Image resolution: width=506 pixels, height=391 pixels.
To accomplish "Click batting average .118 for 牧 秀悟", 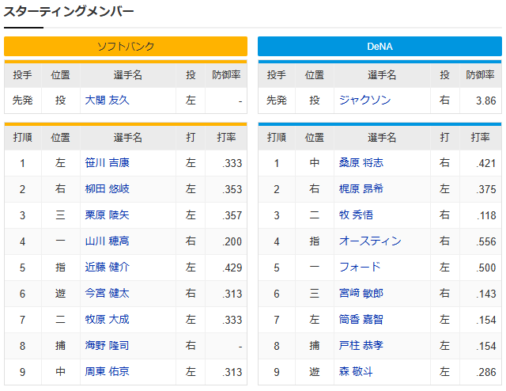I will [x=486, y=215].
